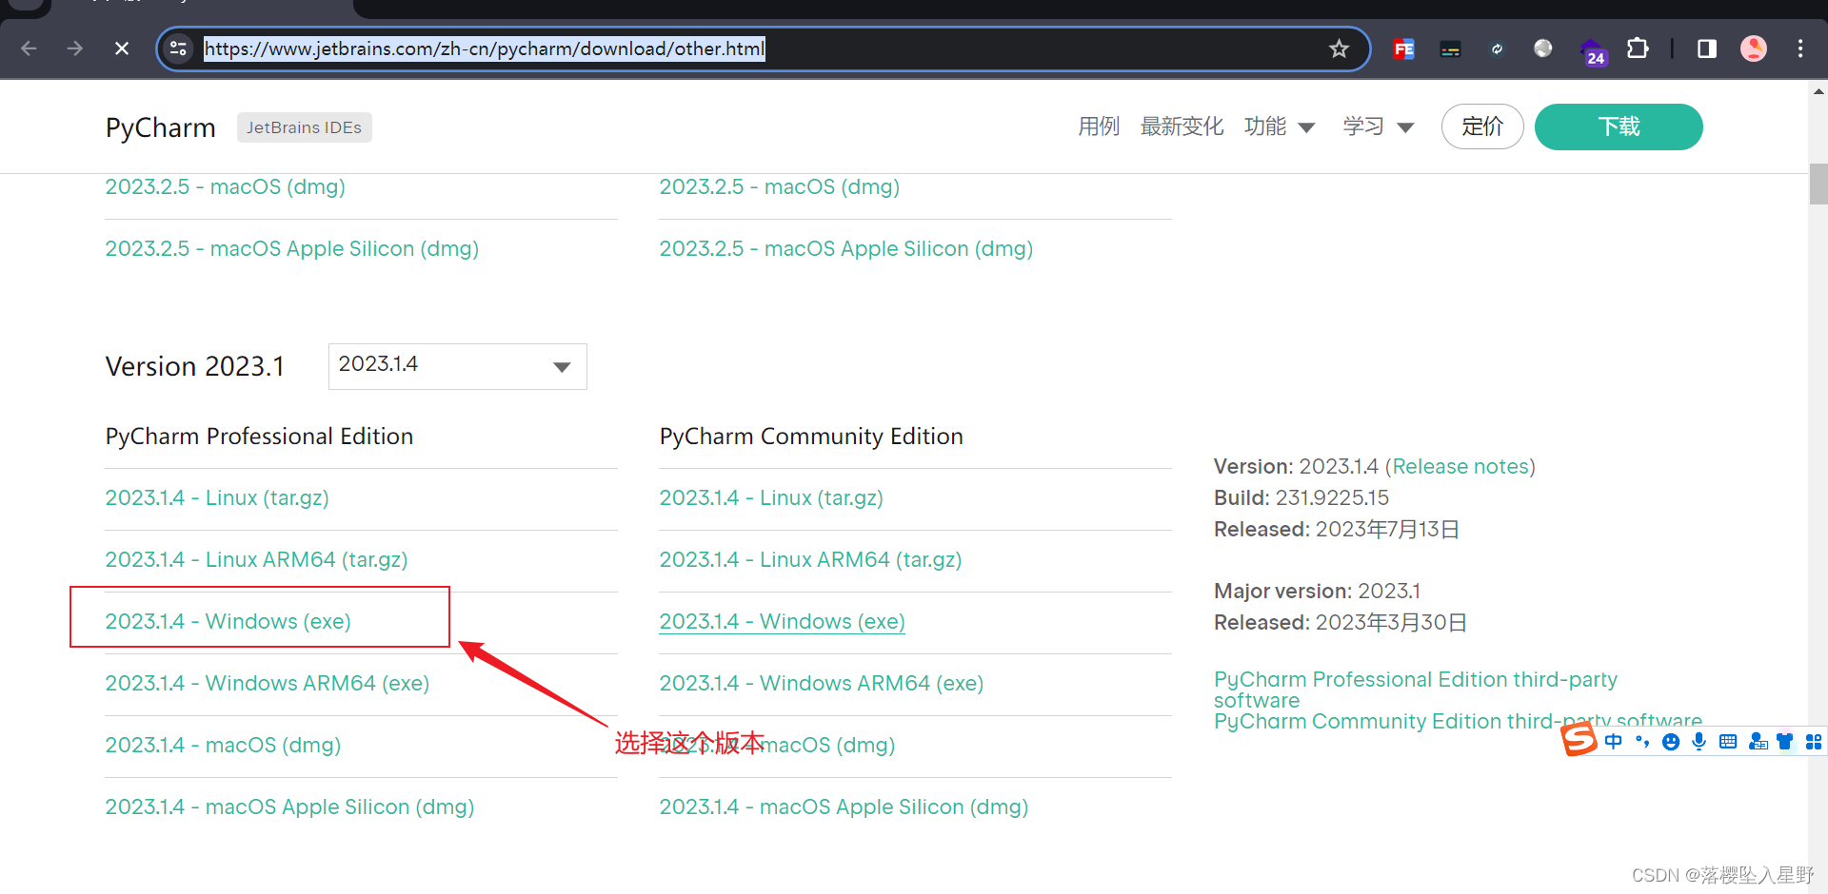
Task: Open the dark code-lines extension icon
Action: (x=1450, y=49)
